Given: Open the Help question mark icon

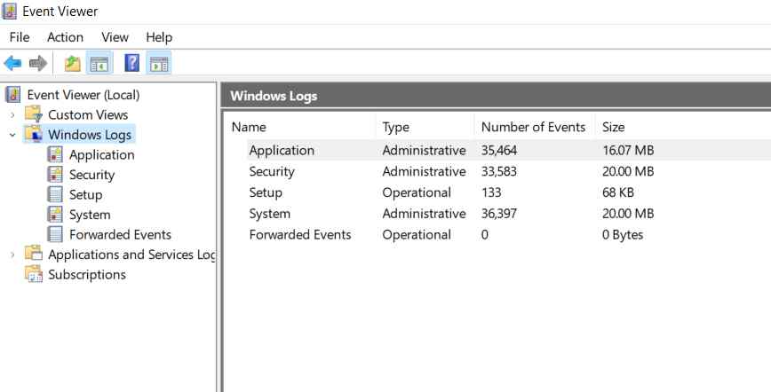Looking at the screenshot, I should click(131, 63).
